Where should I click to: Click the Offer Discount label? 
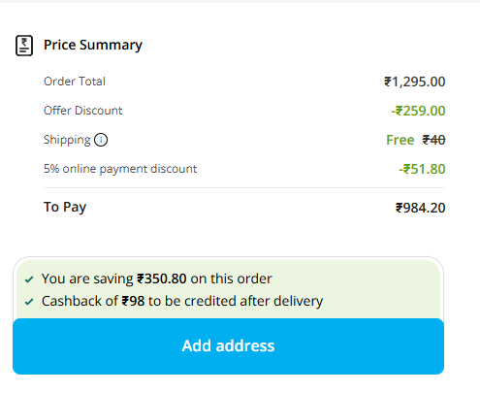83,111
